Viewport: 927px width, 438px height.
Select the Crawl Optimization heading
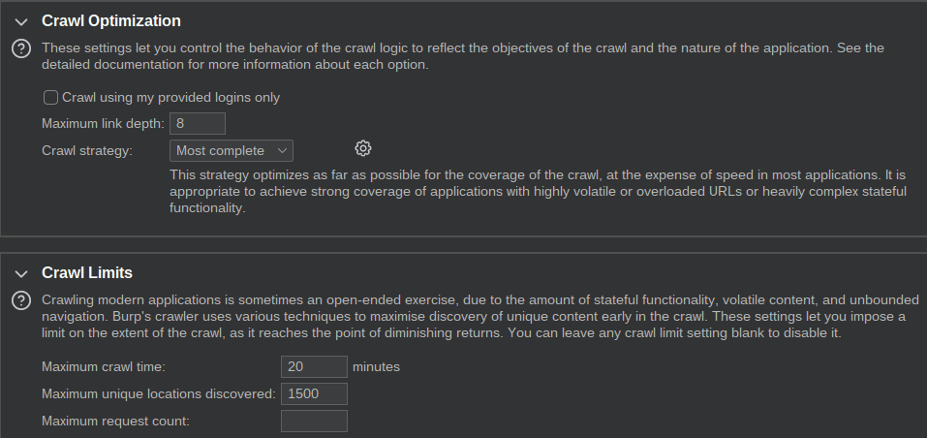pyautogui.click(x=111, y=20)
